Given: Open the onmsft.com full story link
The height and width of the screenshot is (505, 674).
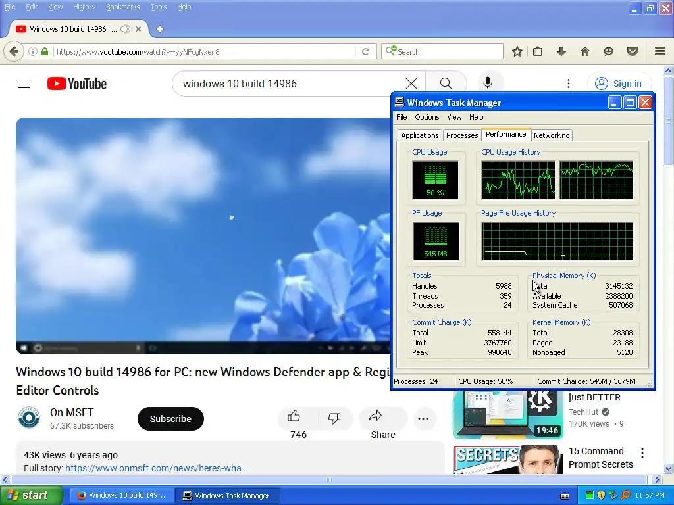Looking at the screenshot, I should (x=157, y=468).
